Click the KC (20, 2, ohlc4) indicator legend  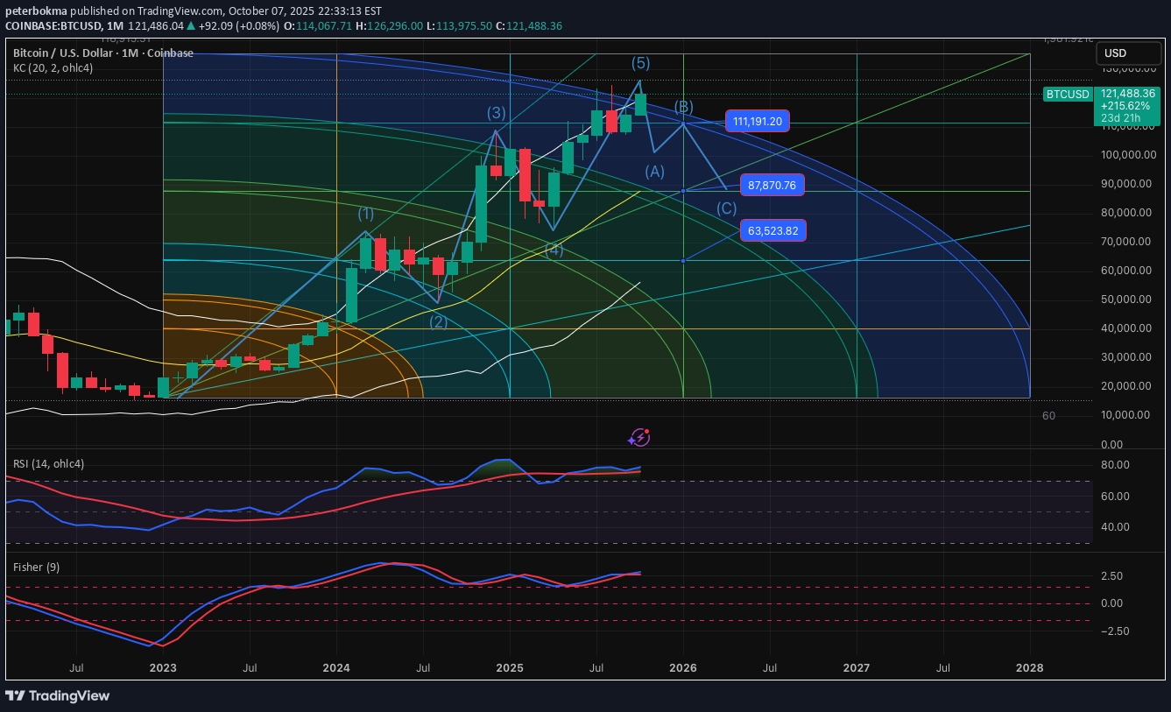[x=53, y=68]
